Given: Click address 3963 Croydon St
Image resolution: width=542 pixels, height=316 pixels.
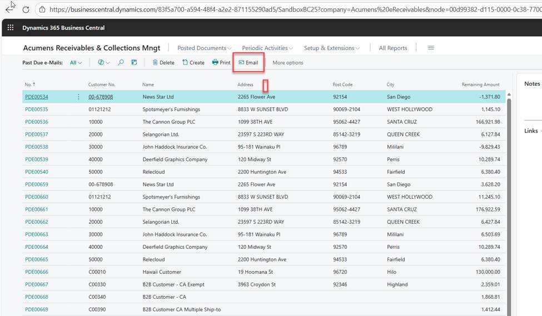Looking at the screenshot, I should (x=256, y=284).
